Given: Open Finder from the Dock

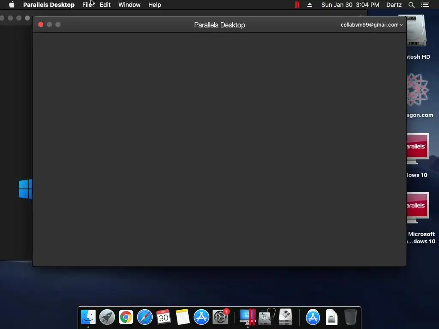Looking at the screenshot, I should (88, 317).
